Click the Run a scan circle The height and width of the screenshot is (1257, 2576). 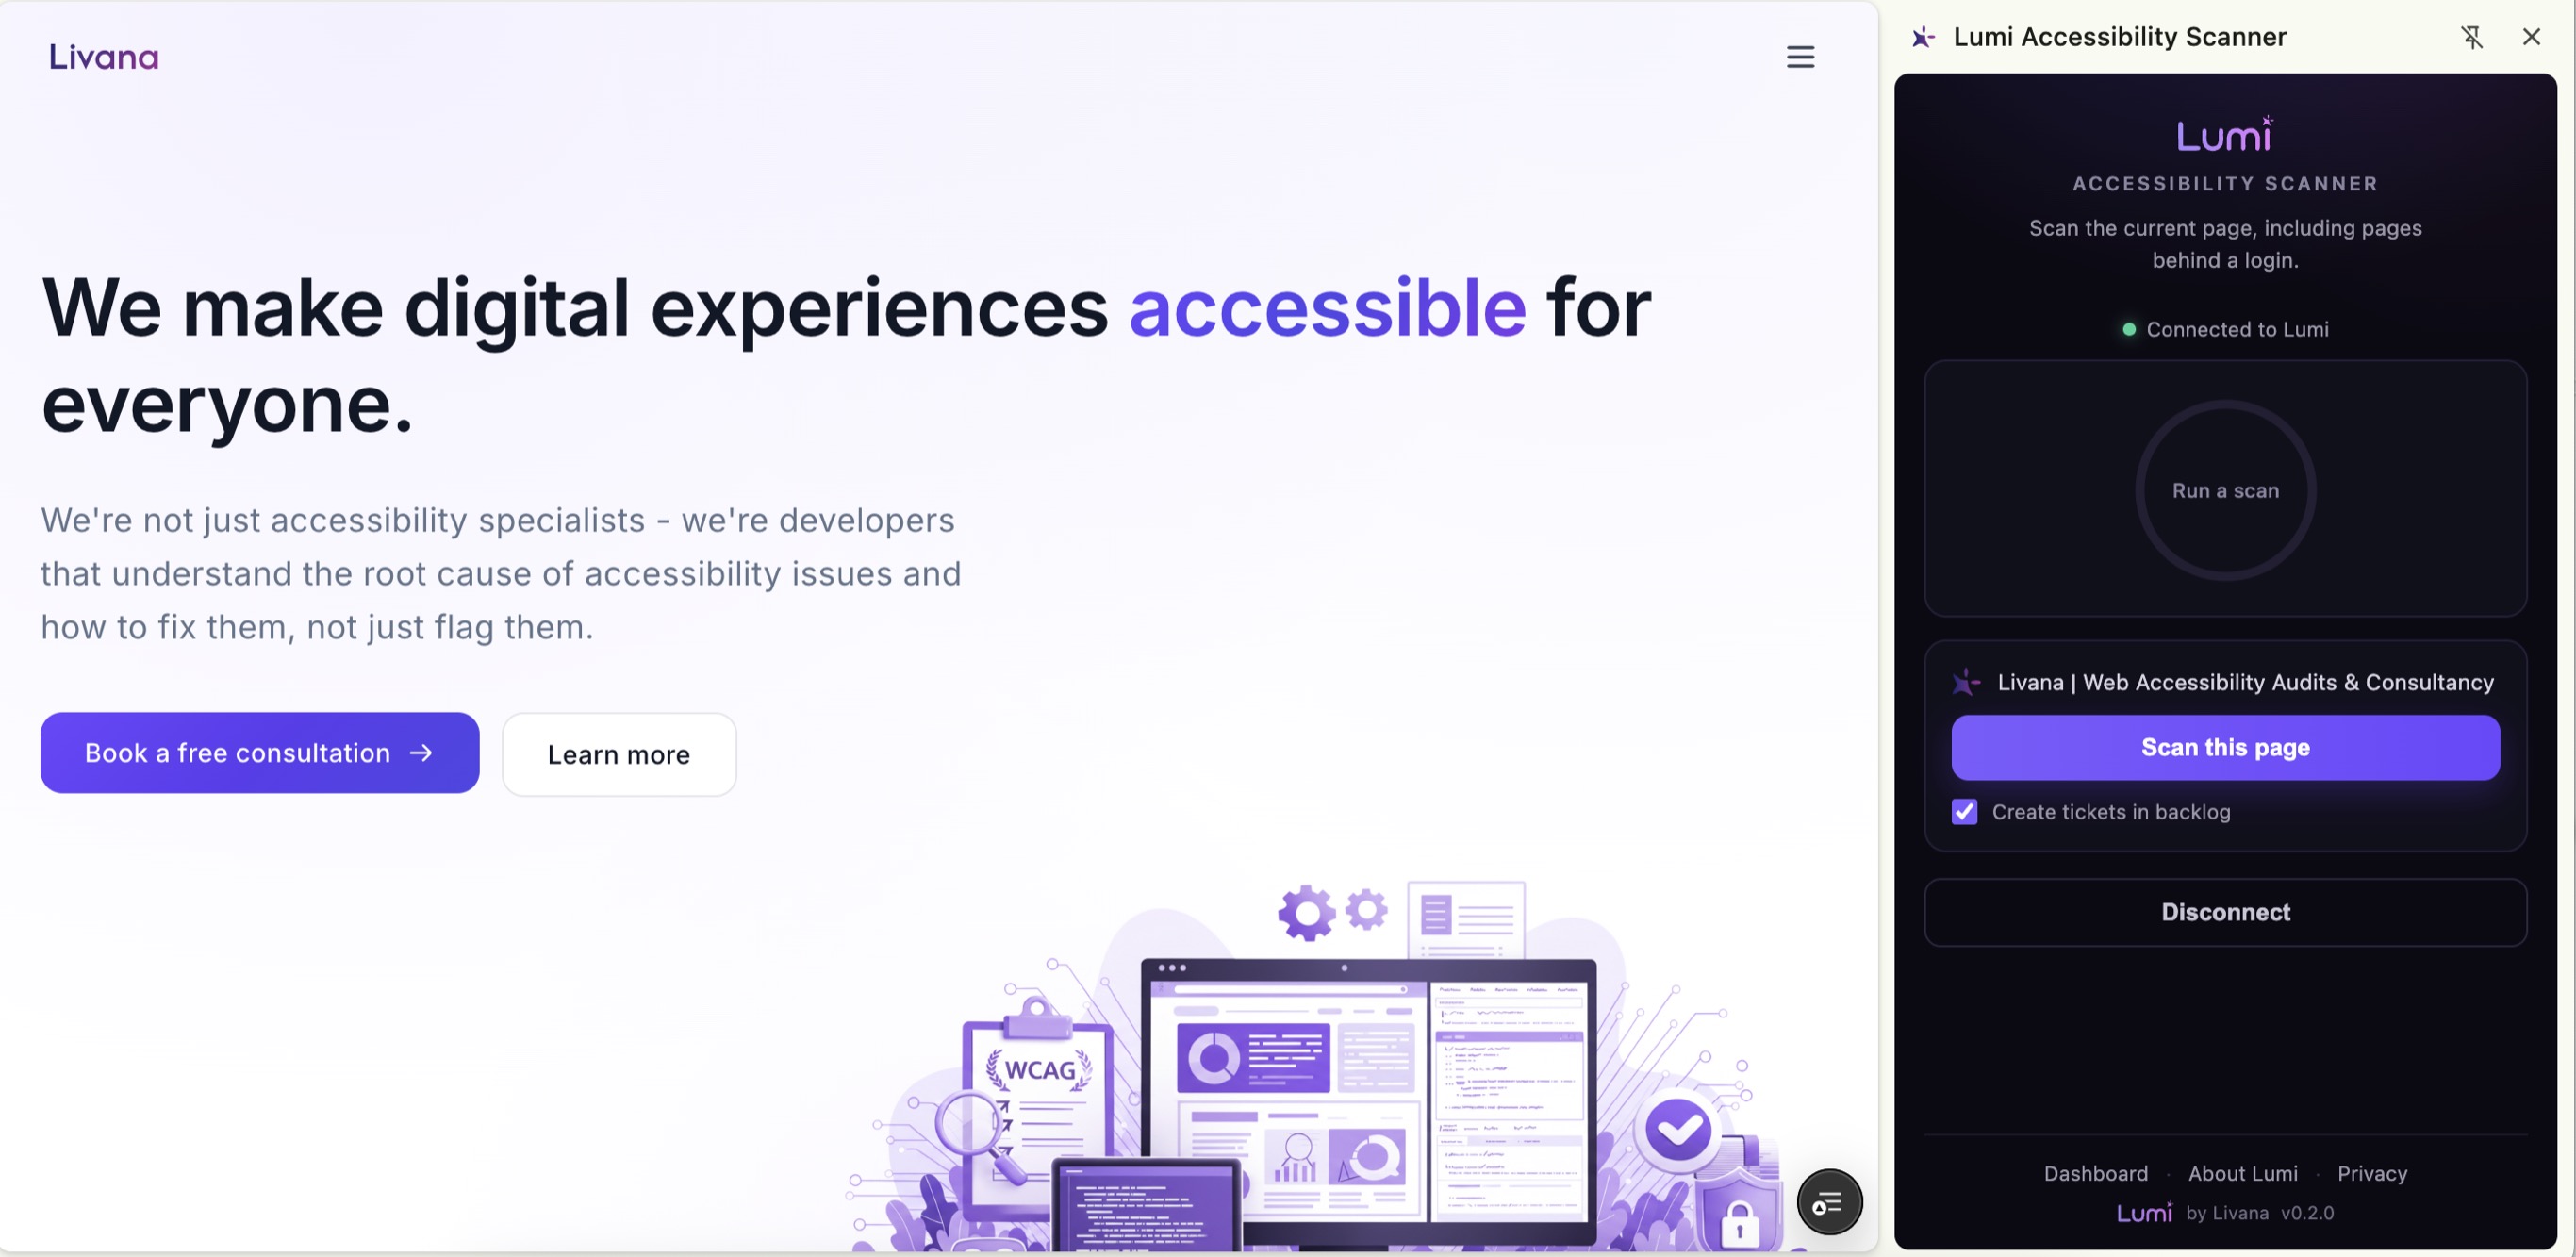(2225, 491)
